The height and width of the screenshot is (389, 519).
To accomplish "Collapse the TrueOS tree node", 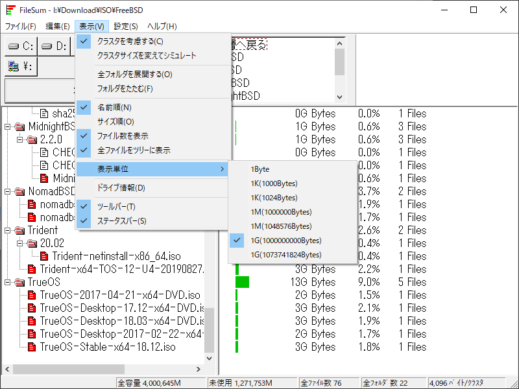I will [8, 282].
